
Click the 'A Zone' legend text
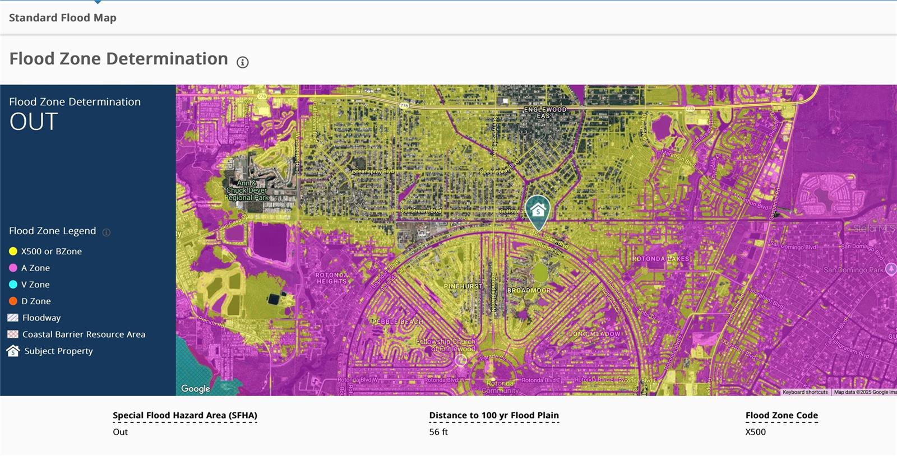point(35,268)
